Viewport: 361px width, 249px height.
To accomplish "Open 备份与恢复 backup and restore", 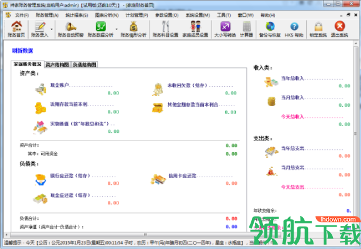I will pyautogui.click(x=270, y=29).
